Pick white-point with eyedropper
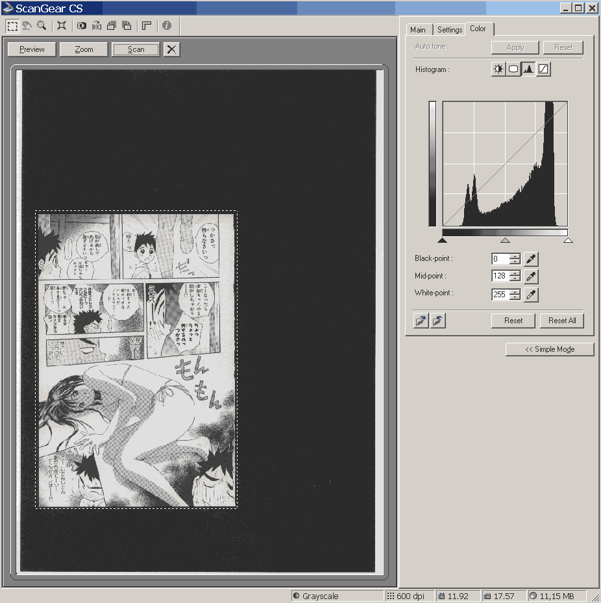 point(531,295)
